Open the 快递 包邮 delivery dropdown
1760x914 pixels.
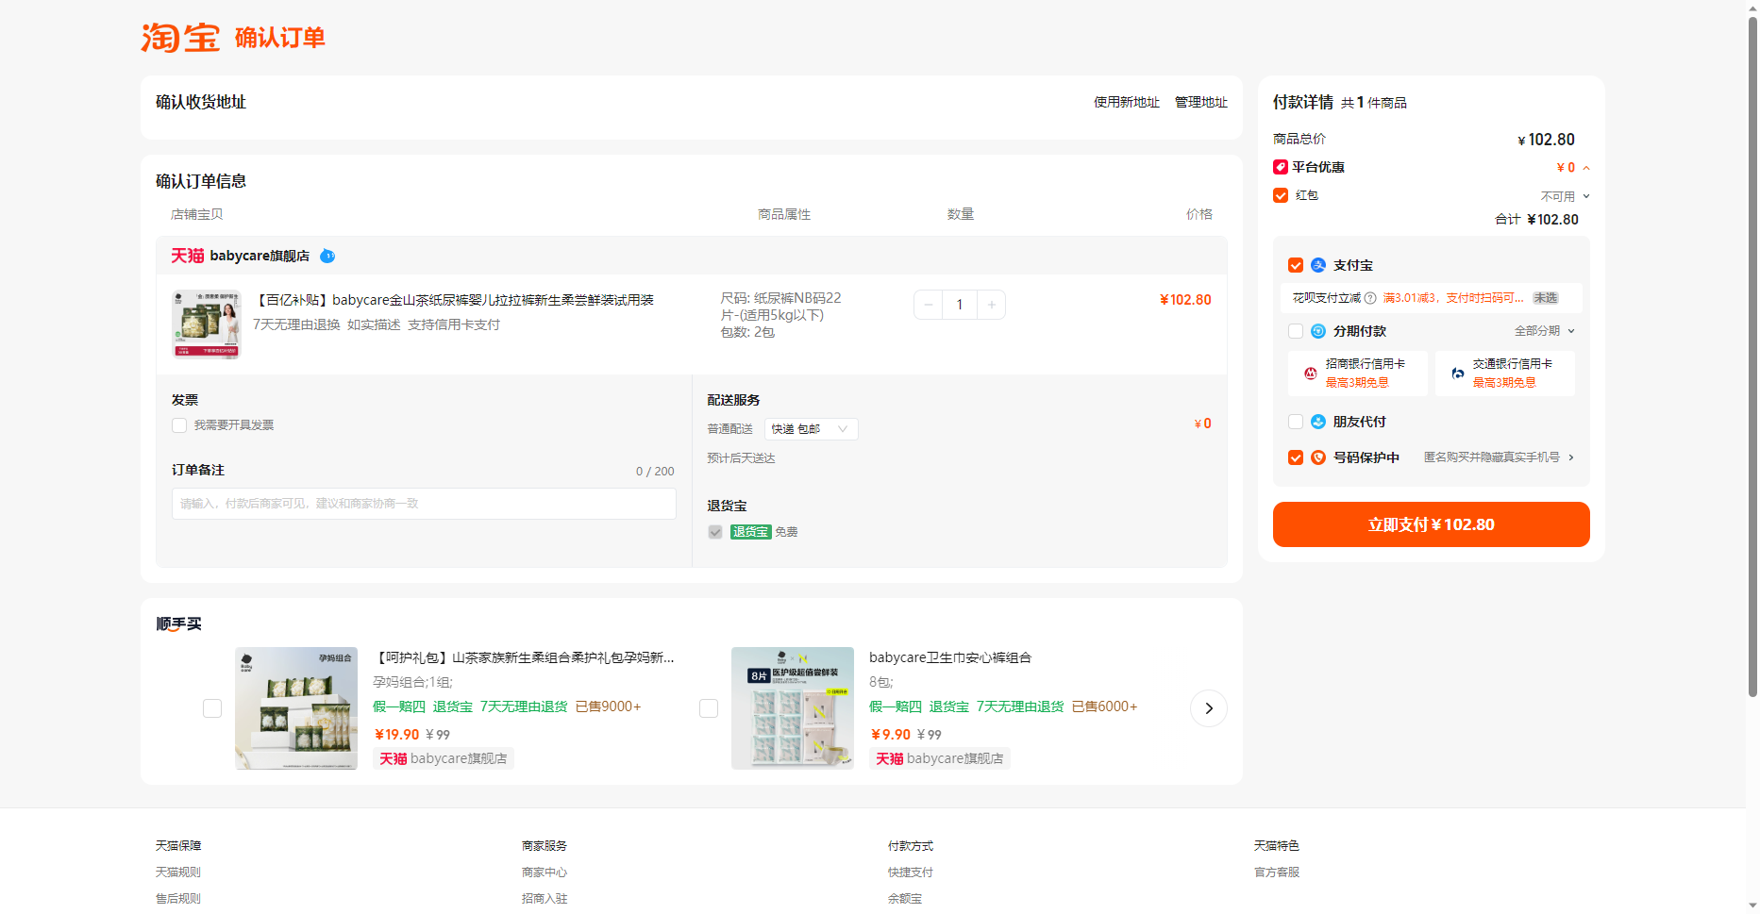tap(811, 429)
